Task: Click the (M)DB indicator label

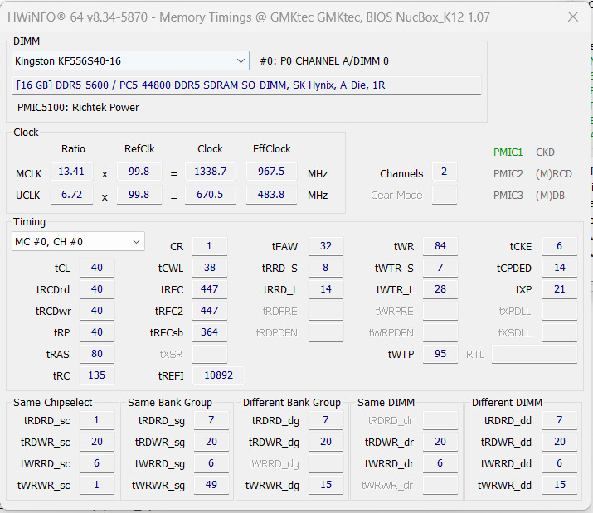Action: 550,196
